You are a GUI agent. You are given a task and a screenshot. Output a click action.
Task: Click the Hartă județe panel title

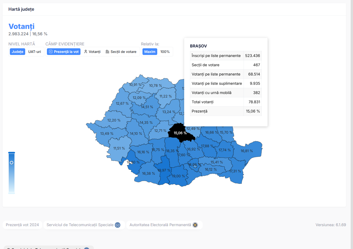pyautogui.click(x=21, y=9)
